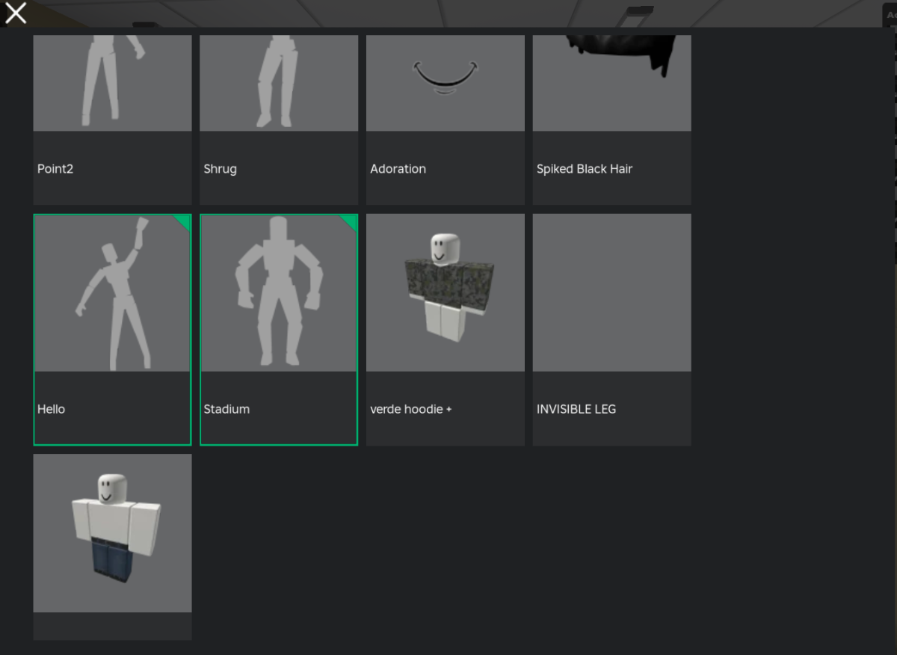Deselect the Stadium emote card
Viewport: 897px width, 655px height.
279,330
